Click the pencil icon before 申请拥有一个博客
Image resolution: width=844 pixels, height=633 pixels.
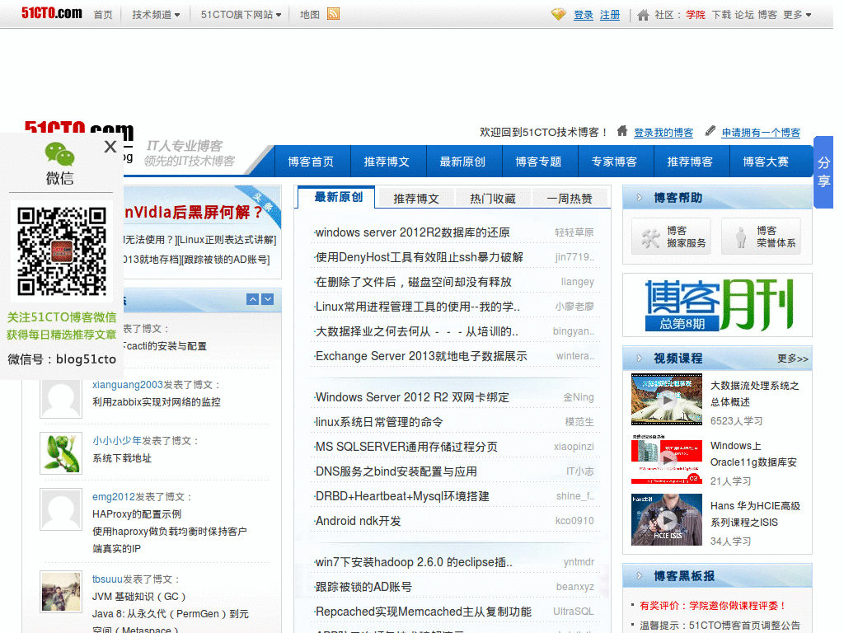point(710,131)
